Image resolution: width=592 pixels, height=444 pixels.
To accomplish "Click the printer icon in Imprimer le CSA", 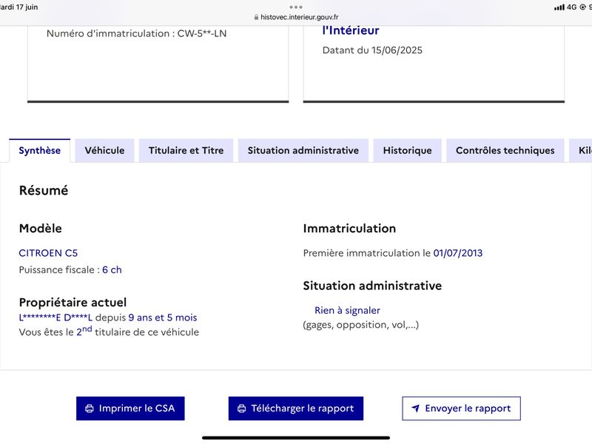I will tap(90, 408).
